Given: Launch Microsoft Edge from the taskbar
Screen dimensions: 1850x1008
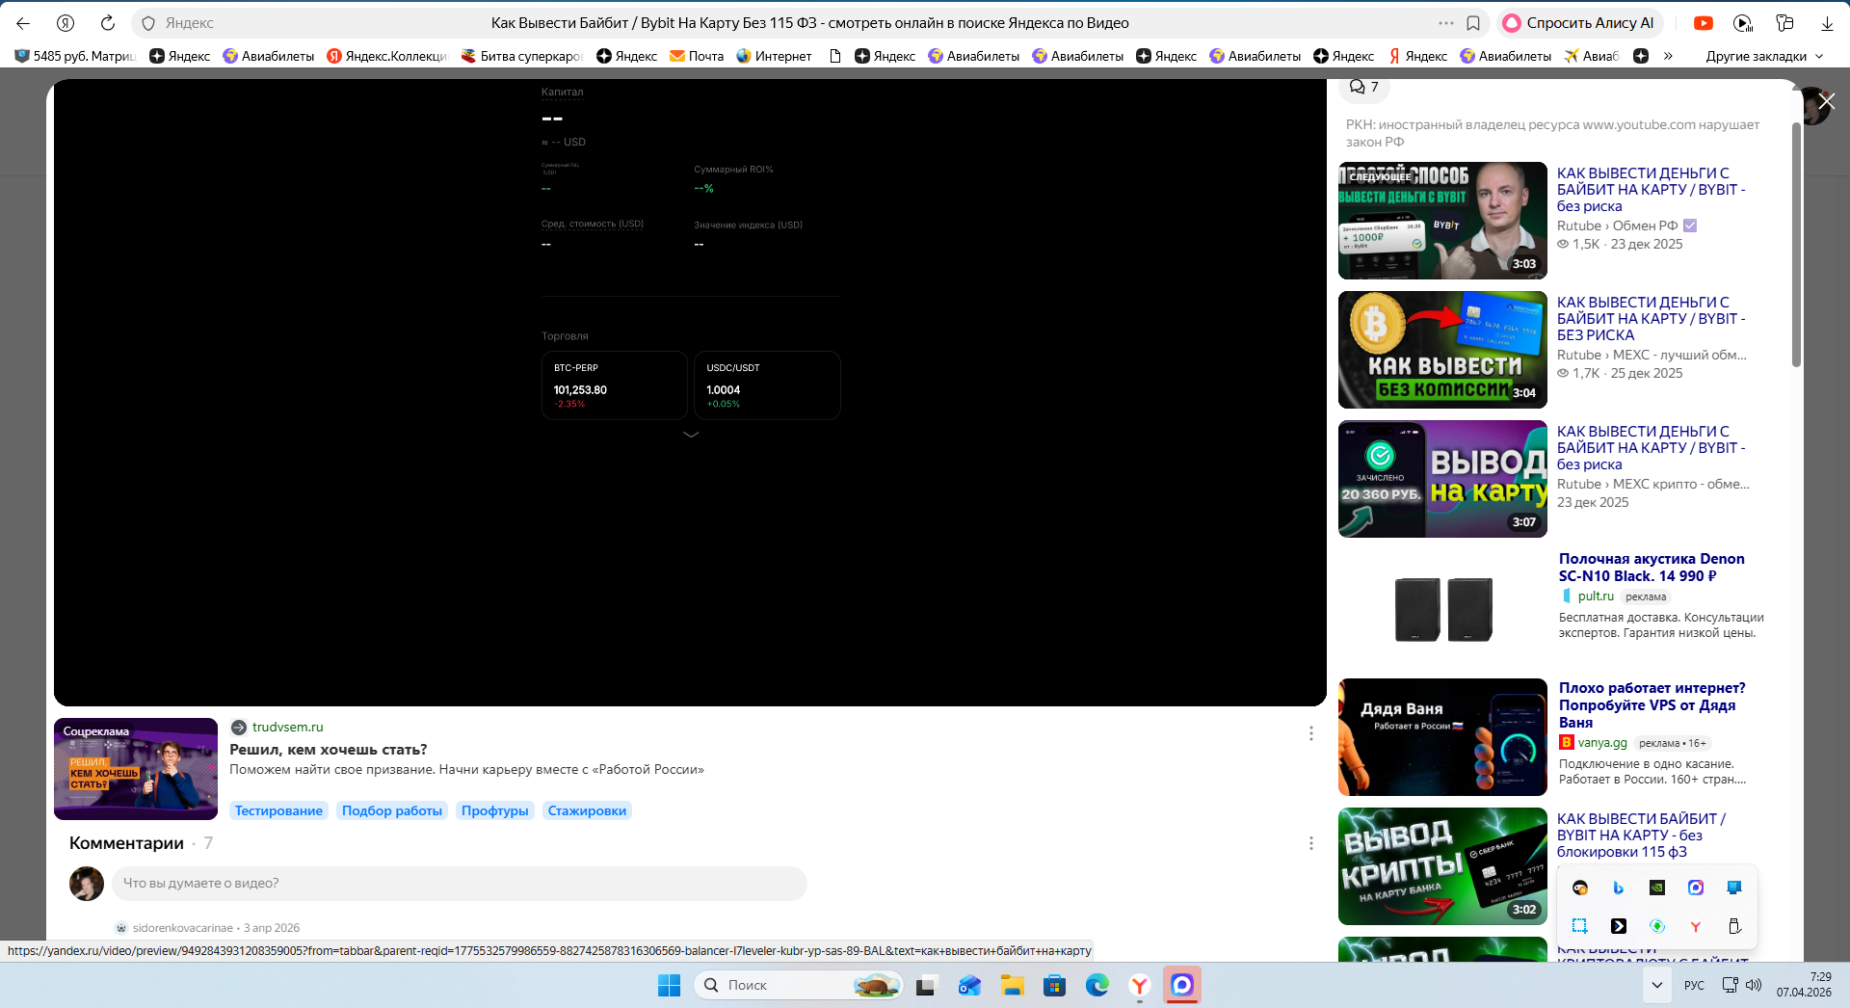Looking at the screenshot, I should click(x=1097, y=985).
